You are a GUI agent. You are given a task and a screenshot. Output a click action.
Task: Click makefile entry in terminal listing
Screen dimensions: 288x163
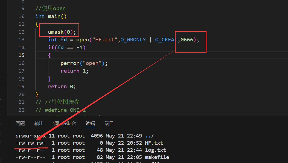pos(157,157)
